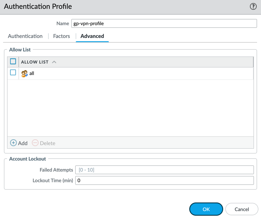The image size is (261, 221).
Task: Toggle the select-all checkbox in table header
Action: tap(13, 61)
